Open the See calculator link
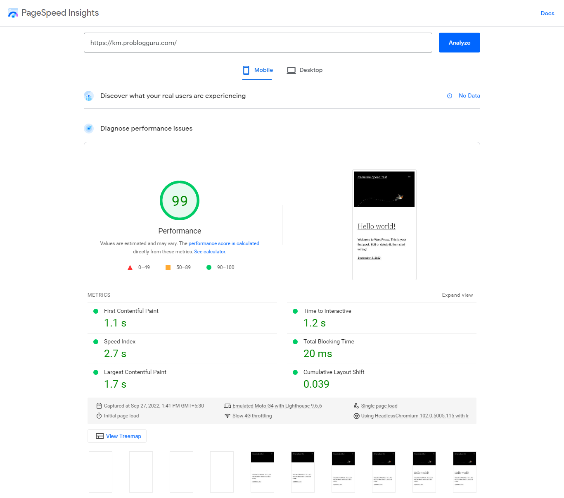The width and height of the screenshot is (564, 498). [210, 252]
